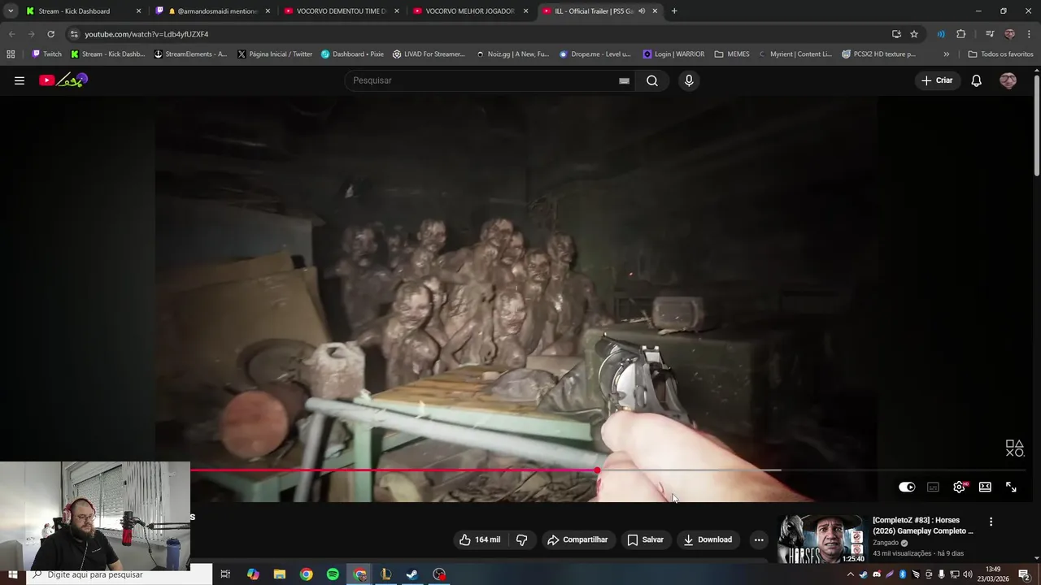Click the Download button
Image resolution: width=1041 pixels, height=585 pixels.
[708, 539]
